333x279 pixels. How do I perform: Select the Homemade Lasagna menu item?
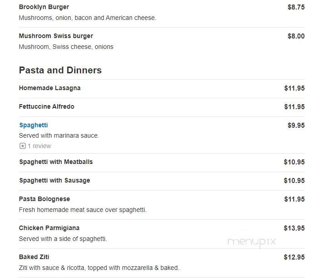(50, 88)
